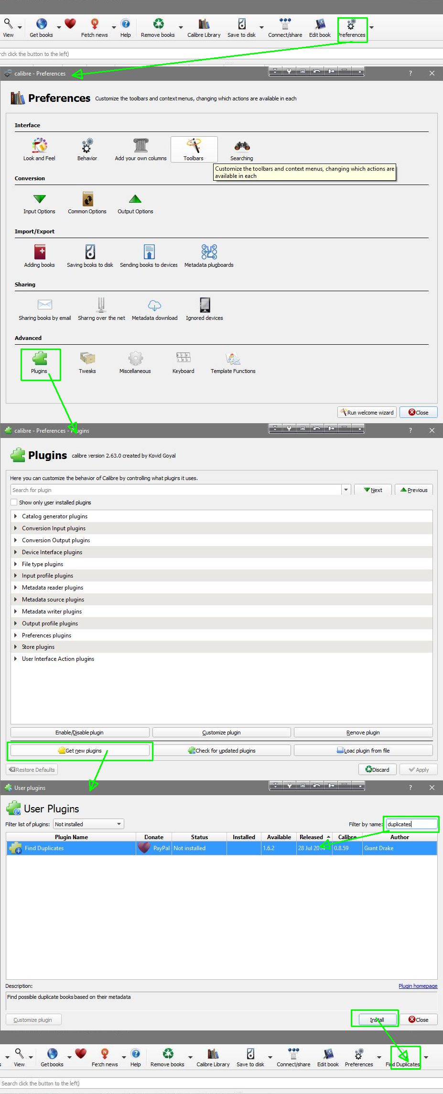Expand Input profile plugins
The width and height of the screenshot is (443, 1094).
(16, 576)
